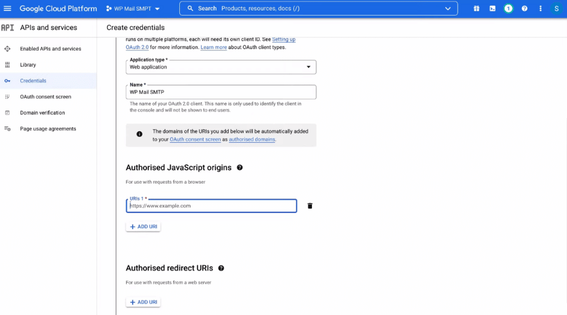Click the Library grid icon
Image resolution: width=567 pixels, height=315 pixels.
[7, 65]
